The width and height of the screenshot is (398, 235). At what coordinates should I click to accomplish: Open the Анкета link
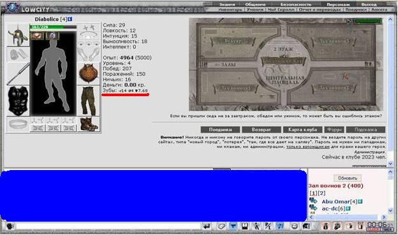click(380, 10)
